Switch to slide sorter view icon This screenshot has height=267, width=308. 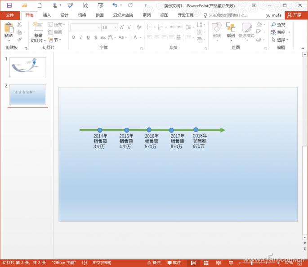206,263
